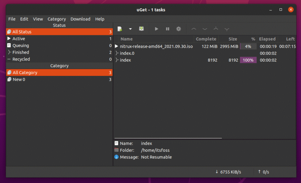Click the Not Resumable message text
The image size is (301, 183).
(157, 157)
